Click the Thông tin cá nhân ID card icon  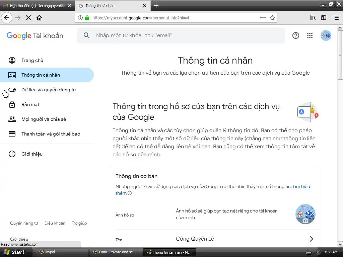tap(12, 75)
